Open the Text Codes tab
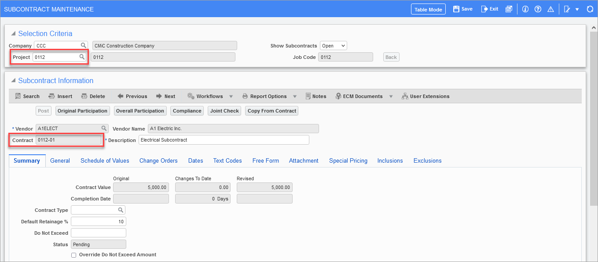The height and width of the screenshot is (262, 598). pos(227,160)
